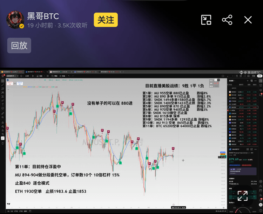Select NVDA in the watchlist
The image size is (263, 214).
[243, 110]
